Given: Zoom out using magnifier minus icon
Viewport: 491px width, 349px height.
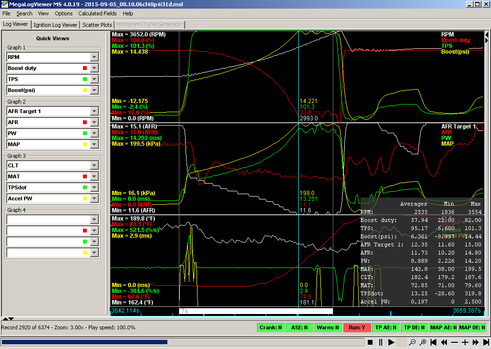Looking at the screenshot, I should click(412, 342).
